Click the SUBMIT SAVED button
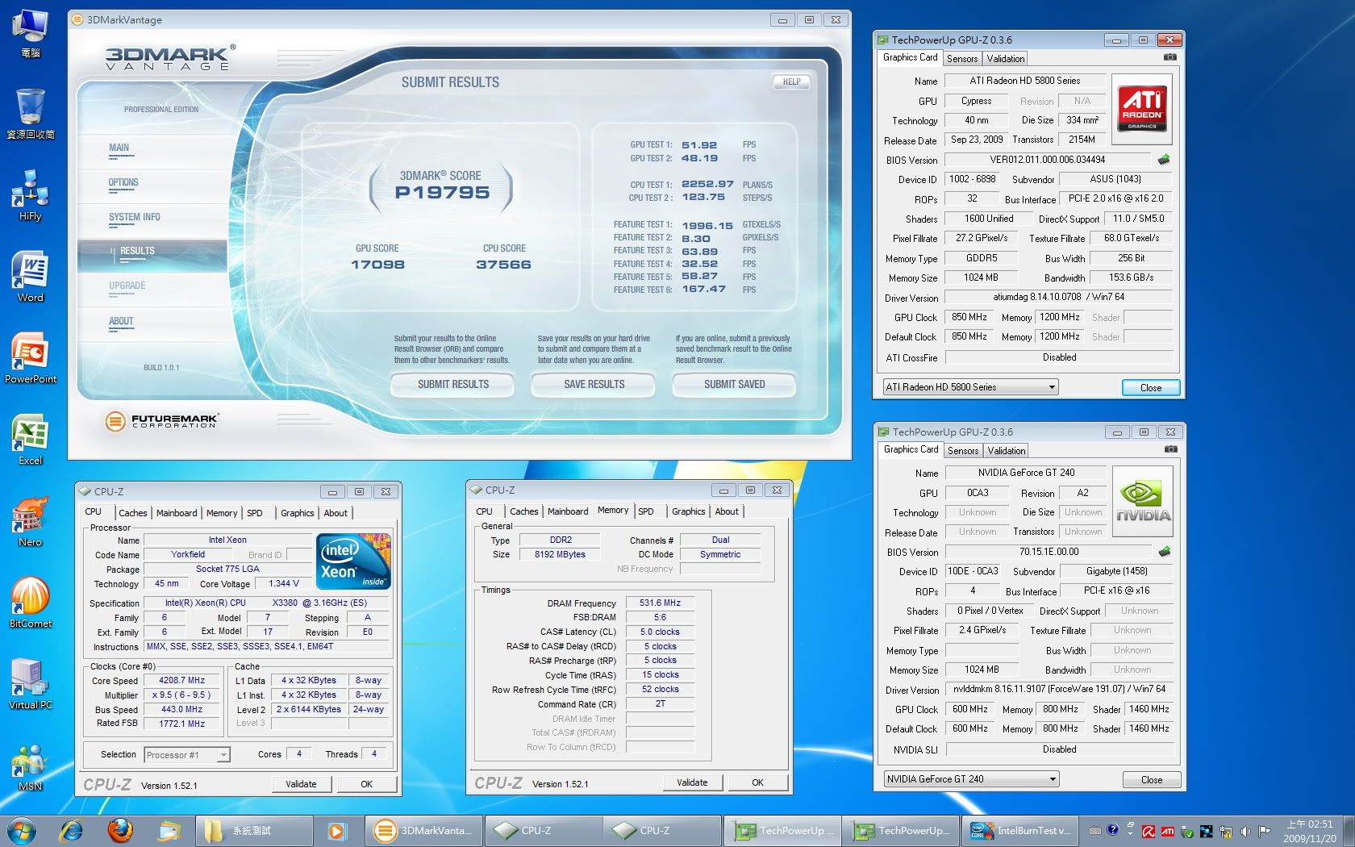This screenshot has height=847, width=1355. click(x=734, y=385)
